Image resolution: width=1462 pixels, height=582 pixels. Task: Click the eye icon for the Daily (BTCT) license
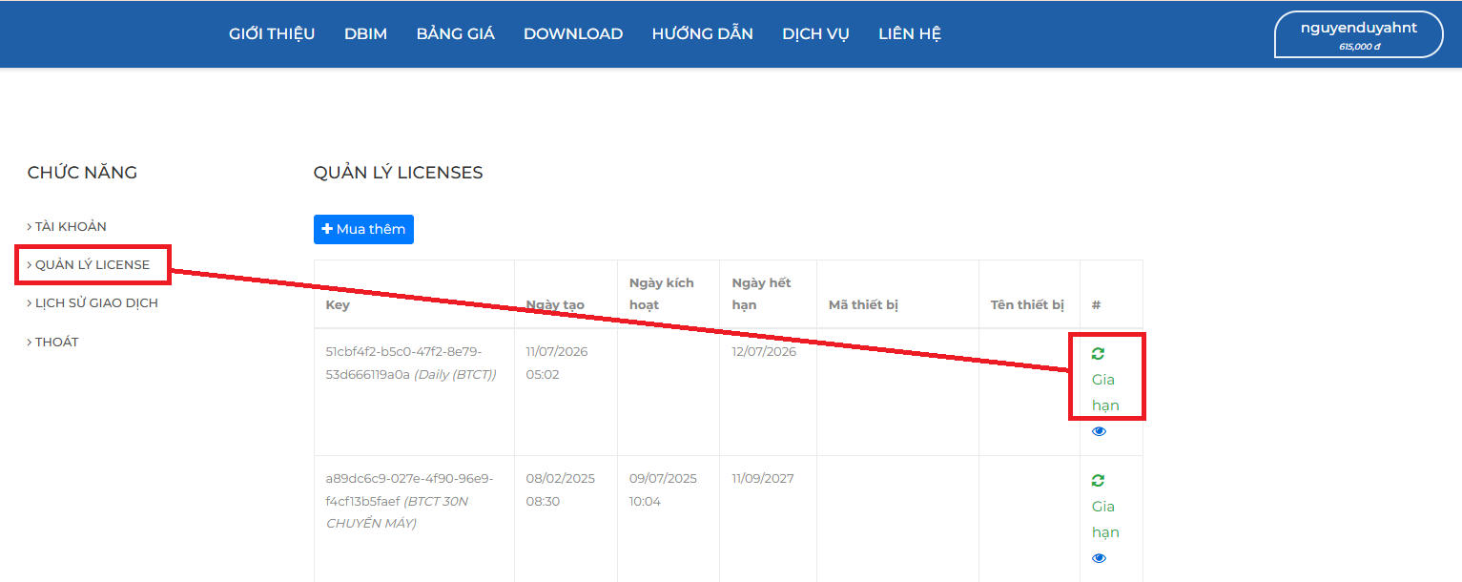pos(1099,431)
